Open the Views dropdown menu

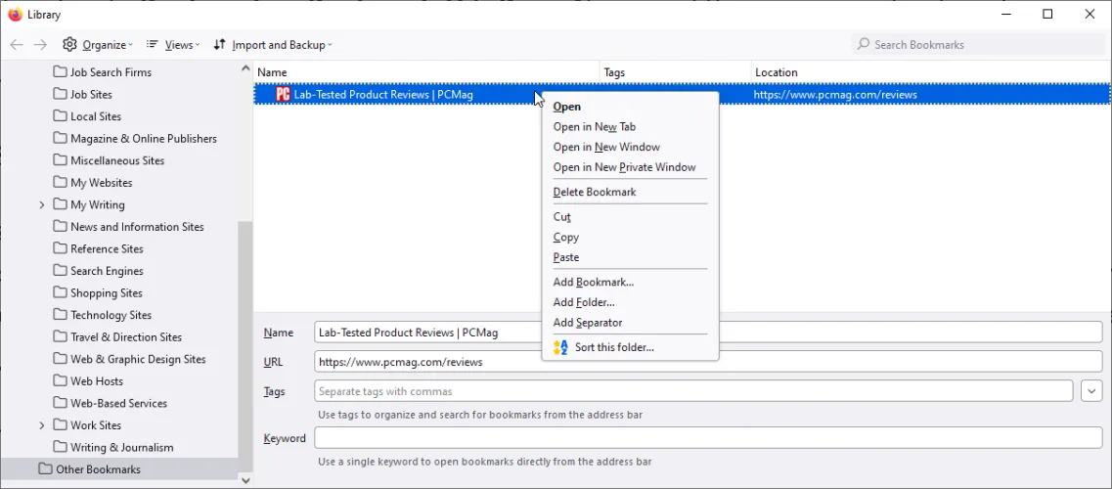pyautogui.click(x=173, y=45)
